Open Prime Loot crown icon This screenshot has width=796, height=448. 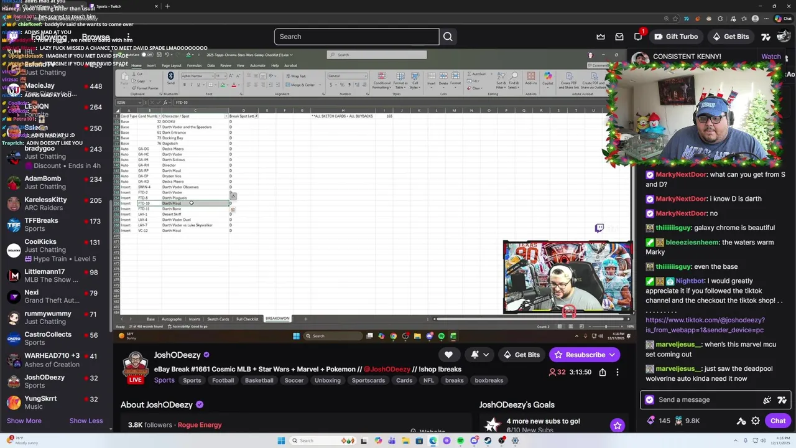click(x=601, y=37)
